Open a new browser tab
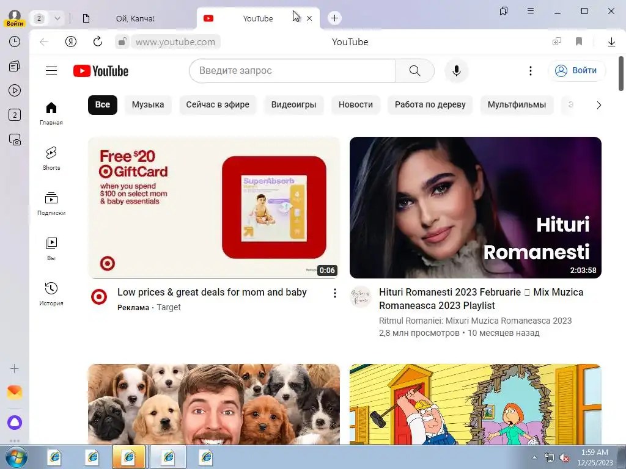This screenshot has width=626, height=469. (334, 18)
